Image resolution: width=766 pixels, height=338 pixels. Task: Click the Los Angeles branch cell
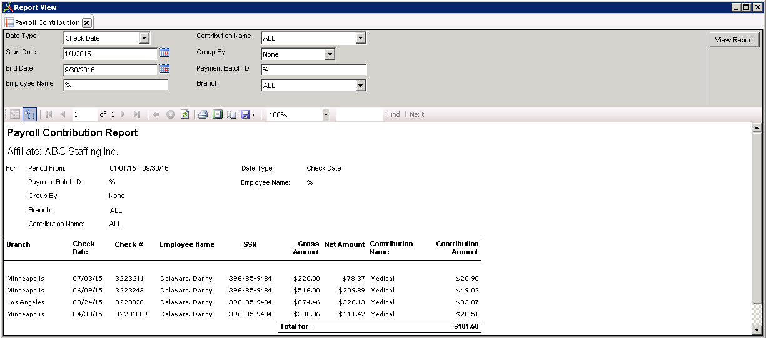click(x=24, y=302)
